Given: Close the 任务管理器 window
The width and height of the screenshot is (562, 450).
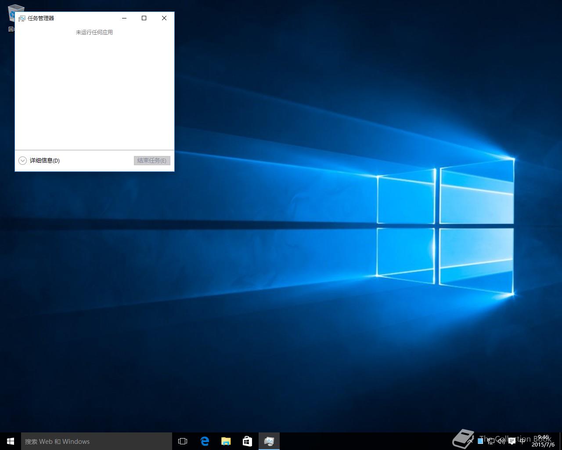Looking at the screenshot, I should tap(164, 18).
